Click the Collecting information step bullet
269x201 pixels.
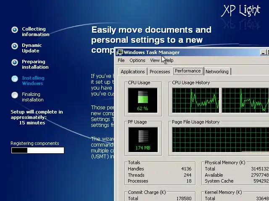pos(15,30)
